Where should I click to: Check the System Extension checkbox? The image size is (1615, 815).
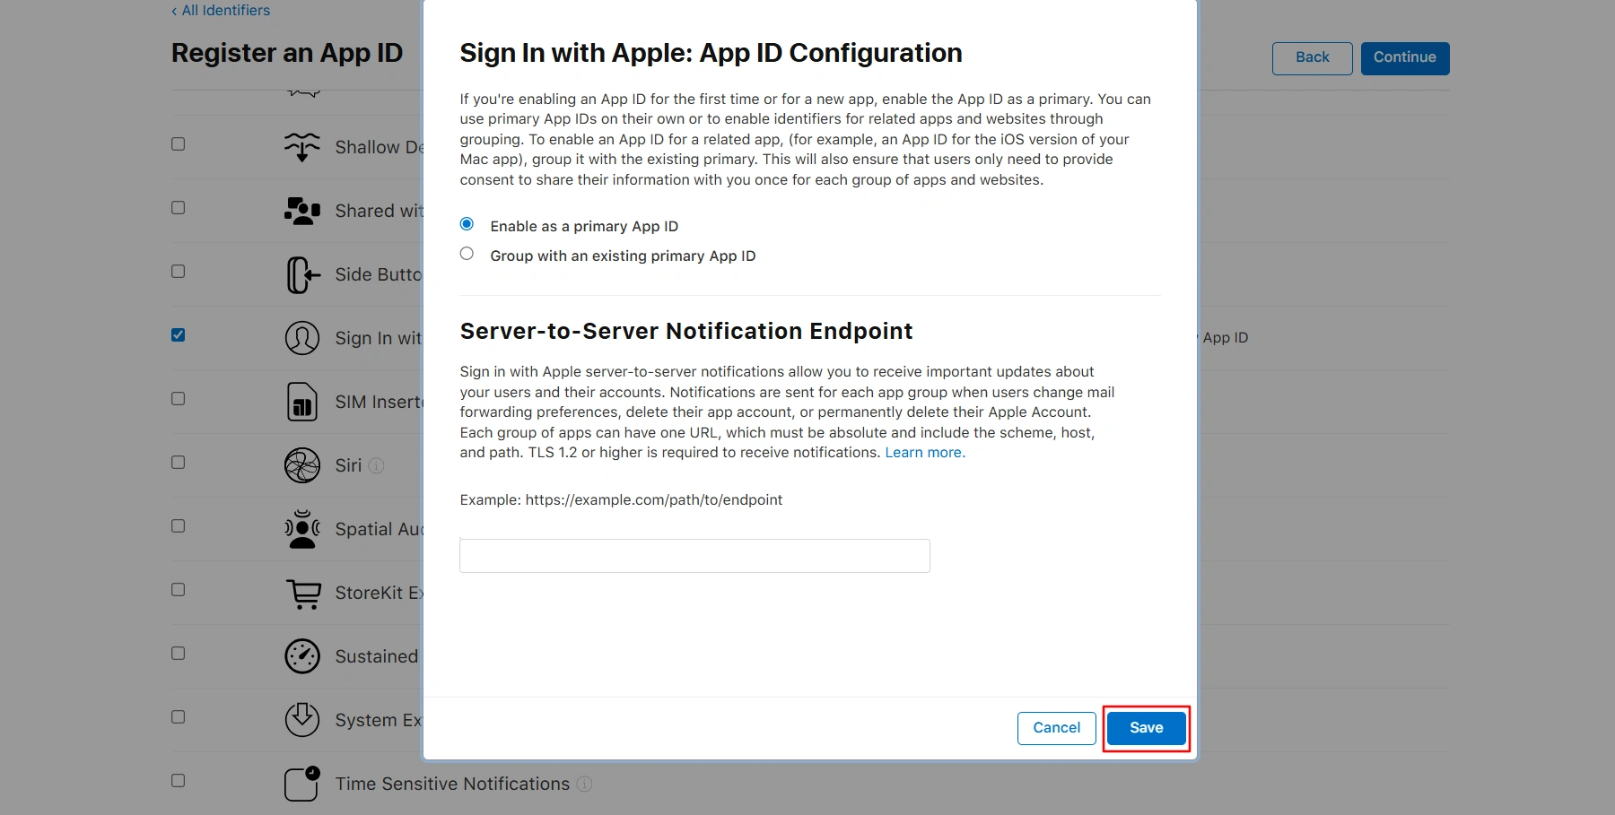pyautogui.click(x=179, y=717)
